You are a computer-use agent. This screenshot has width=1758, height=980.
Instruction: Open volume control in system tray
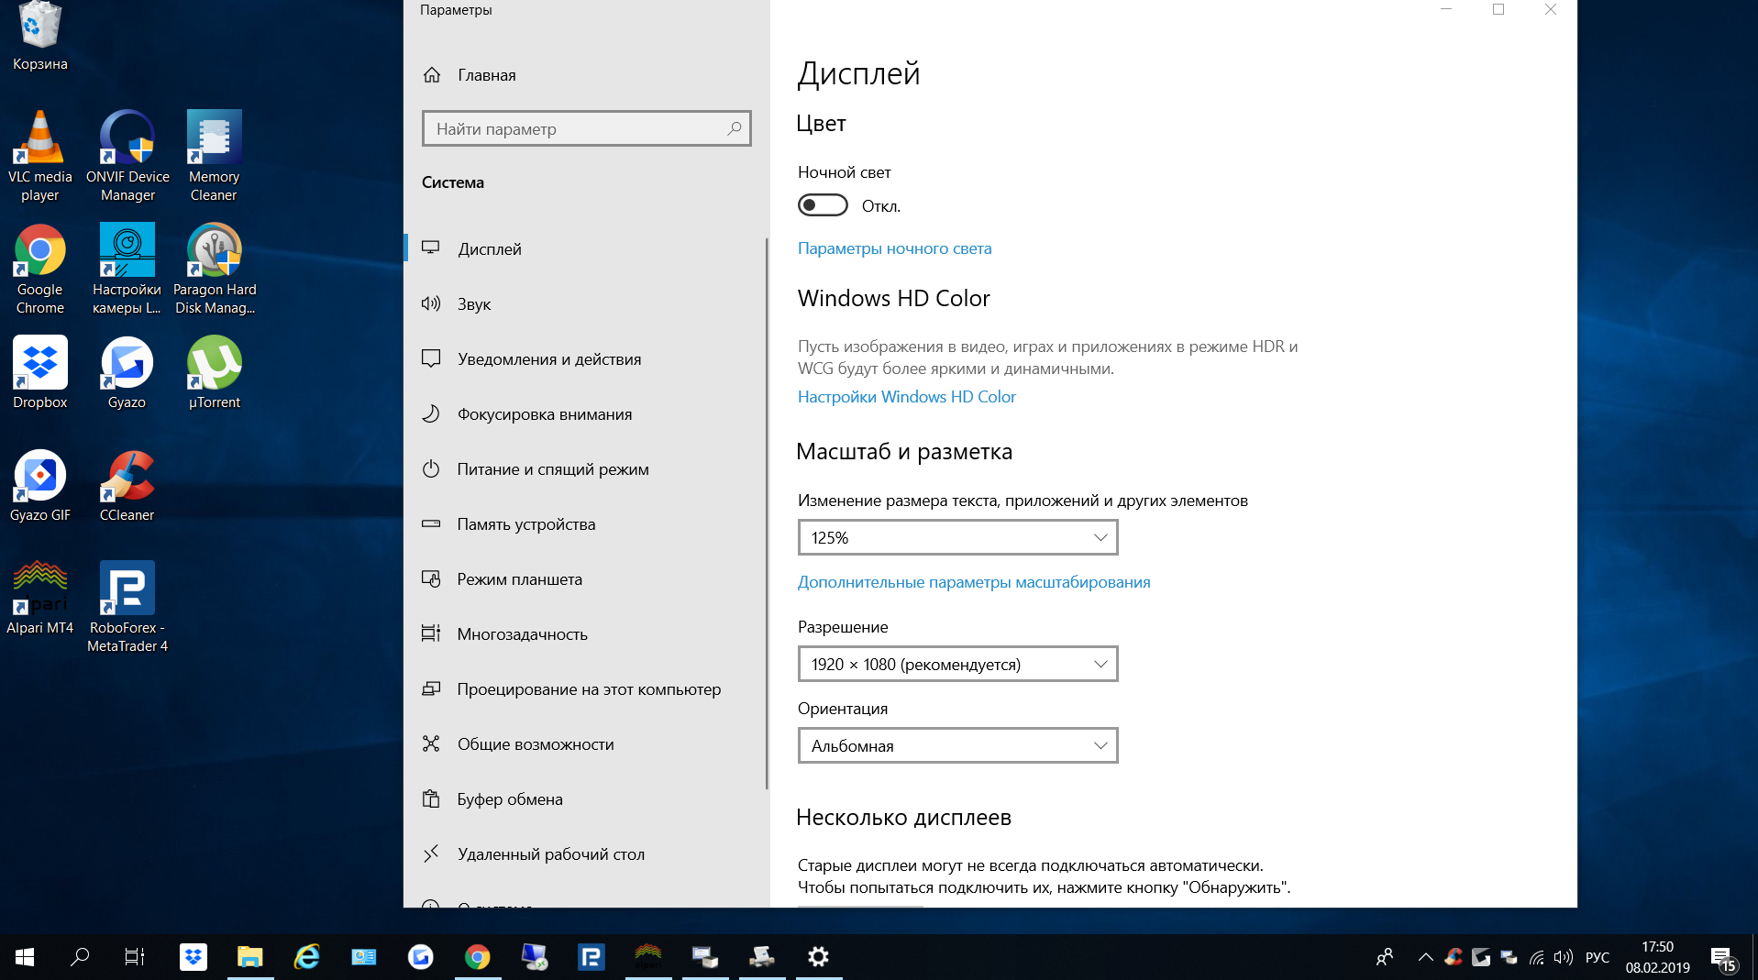tap(1564, 957)
